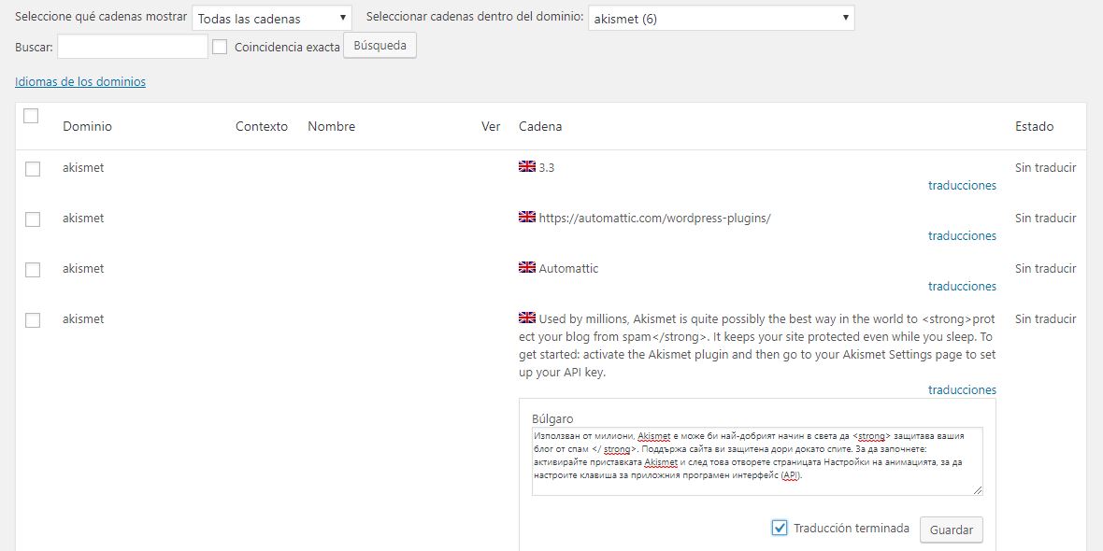Collapse traducciones for 'Used by millions' string

[962, 390]
